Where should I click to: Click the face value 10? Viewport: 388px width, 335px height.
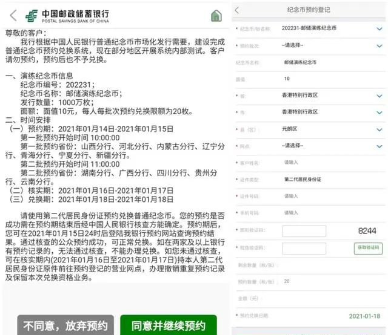tap(287, 79)
